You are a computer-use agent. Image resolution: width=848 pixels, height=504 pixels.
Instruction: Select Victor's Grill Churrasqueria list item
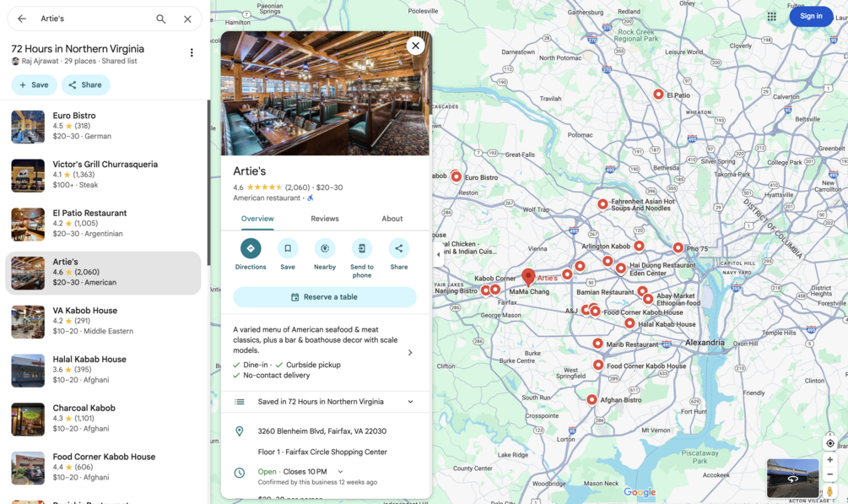click(103, 175)
